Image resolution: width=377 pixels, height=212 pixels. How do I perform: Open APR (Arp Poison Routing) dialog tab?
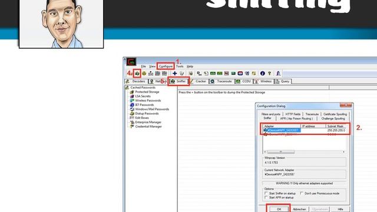pyautogui.click(x=296, y=118)
